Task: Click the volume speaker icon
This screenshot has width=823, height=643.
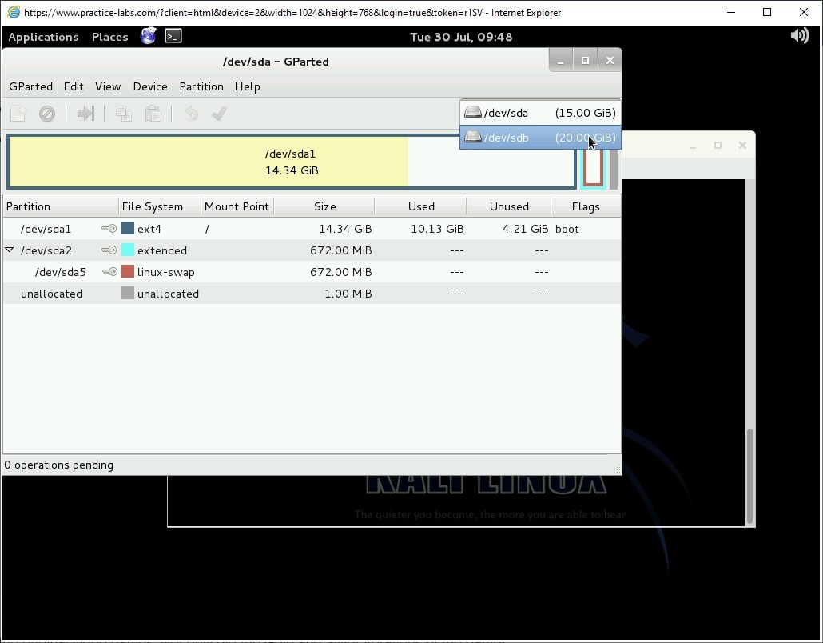Action: 799,36
